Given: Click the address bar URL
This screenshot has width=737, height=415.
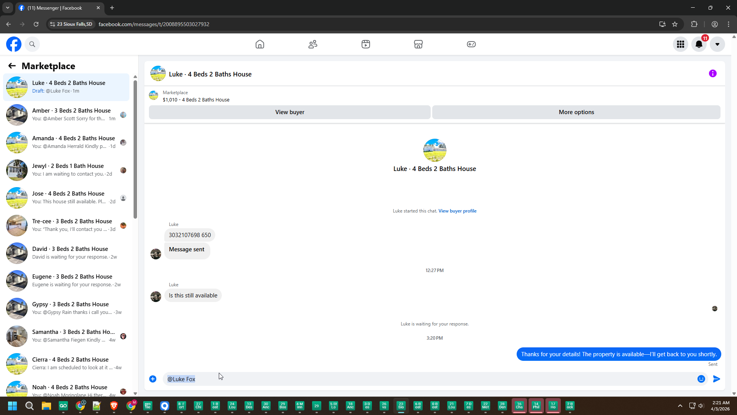Looking at the screenshot, I should [154, 24].
